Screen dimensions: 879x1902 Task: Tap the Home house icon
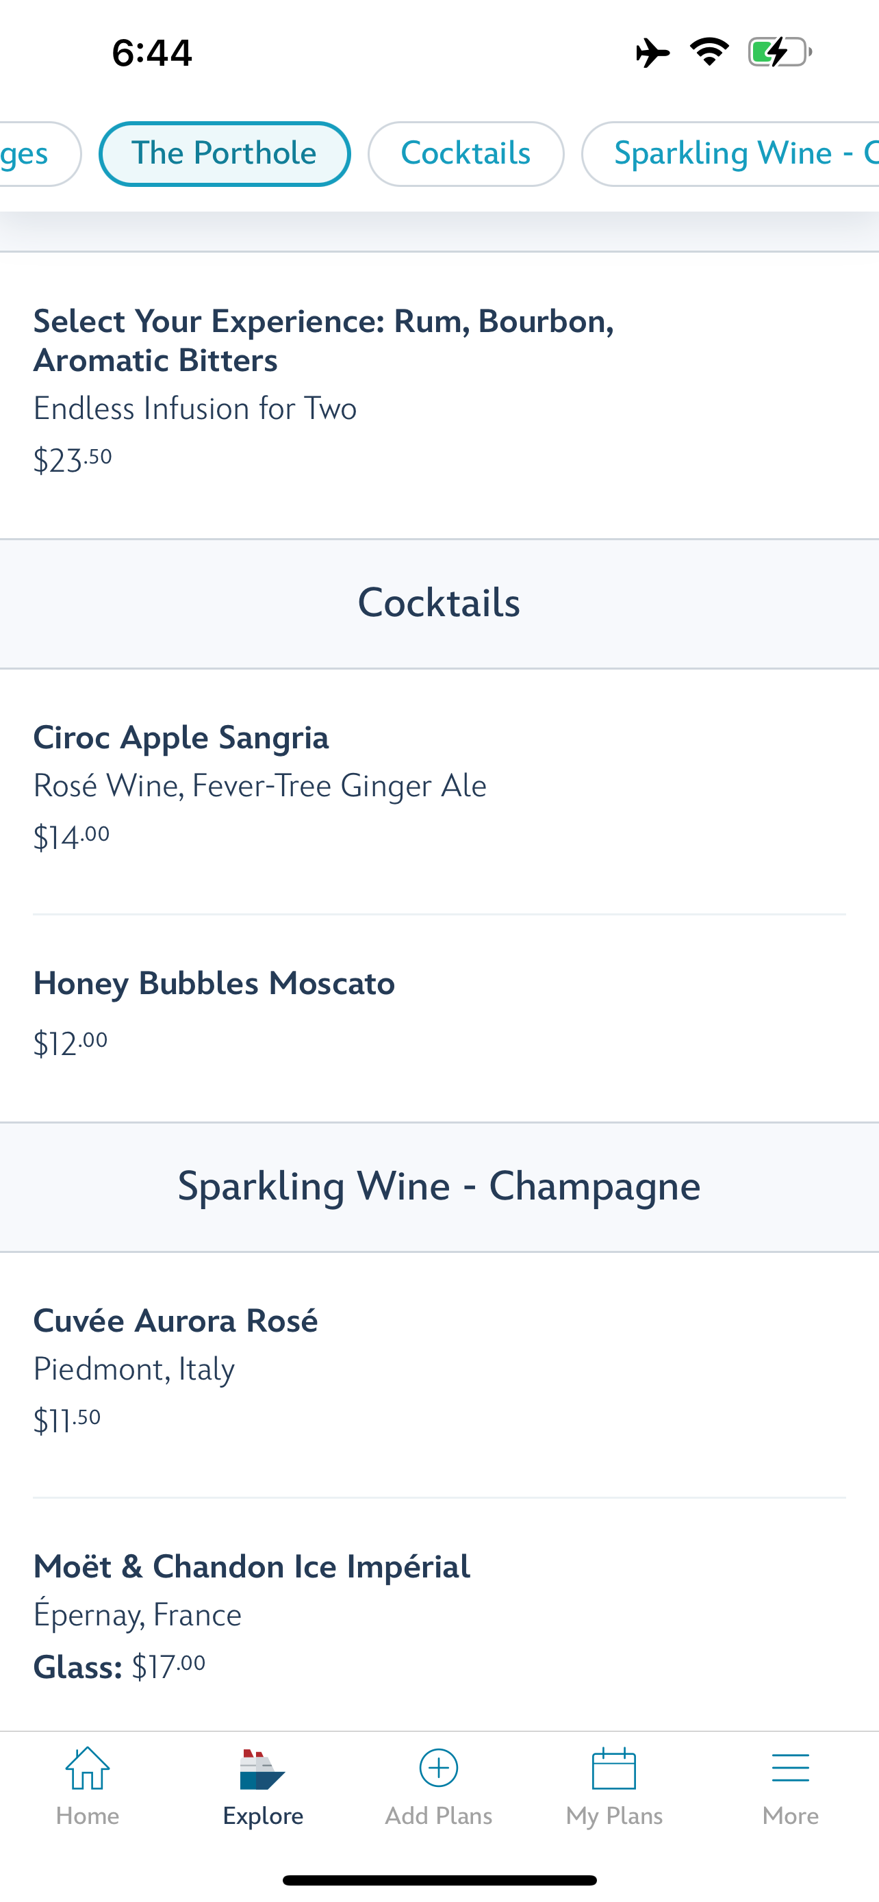click(x=87, y=1768)
